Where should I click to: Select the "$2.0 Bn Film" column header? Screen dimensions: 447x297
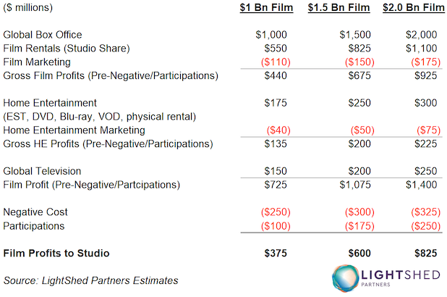coord(413,9)
